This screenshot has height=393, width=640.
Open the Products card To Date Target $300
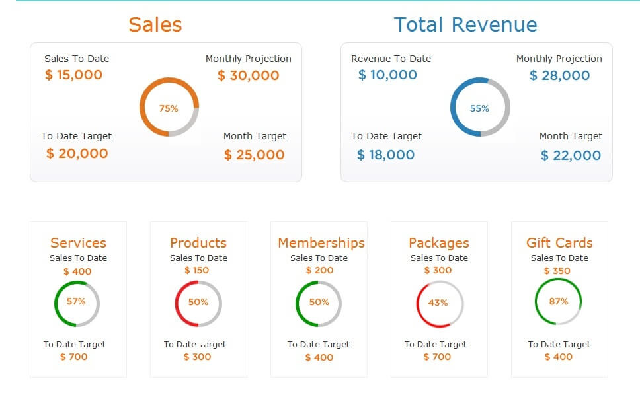[x=198, y=357]
